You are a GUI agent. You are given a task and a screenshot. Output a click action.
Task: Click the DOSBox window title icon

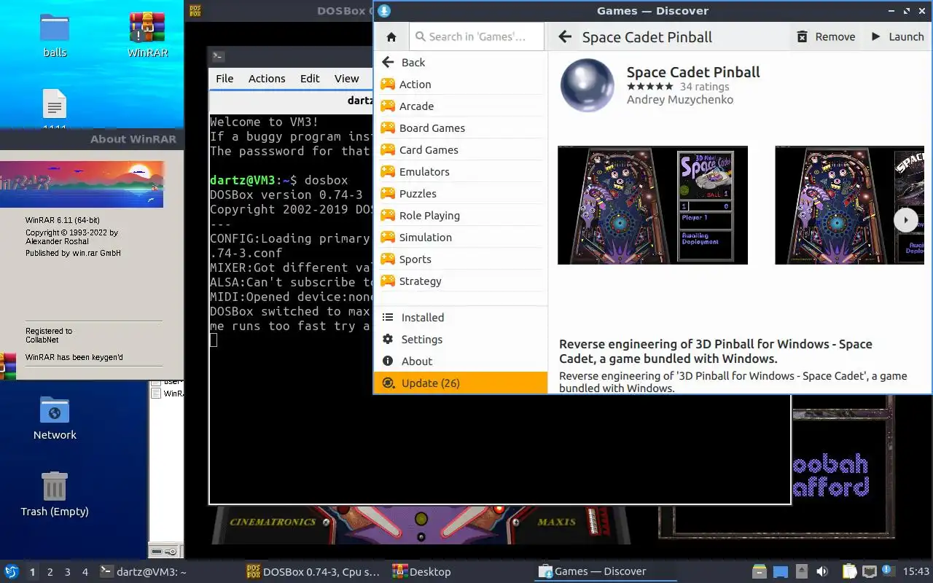point(195,11)
